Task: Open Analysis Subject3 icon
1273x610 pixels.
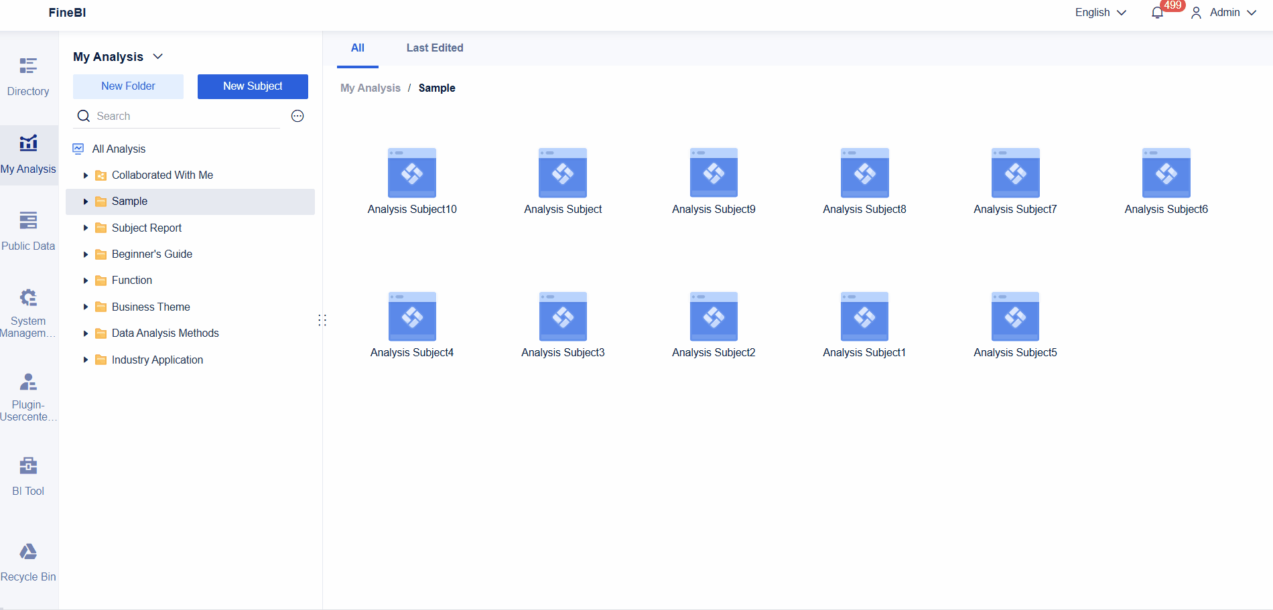Action: click(x=563, y=316)
